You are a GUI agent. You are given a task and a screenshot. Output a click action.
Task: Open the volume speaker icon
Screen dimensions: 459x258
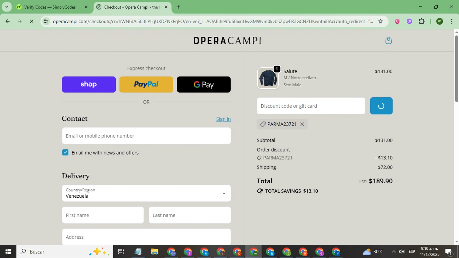402,252
